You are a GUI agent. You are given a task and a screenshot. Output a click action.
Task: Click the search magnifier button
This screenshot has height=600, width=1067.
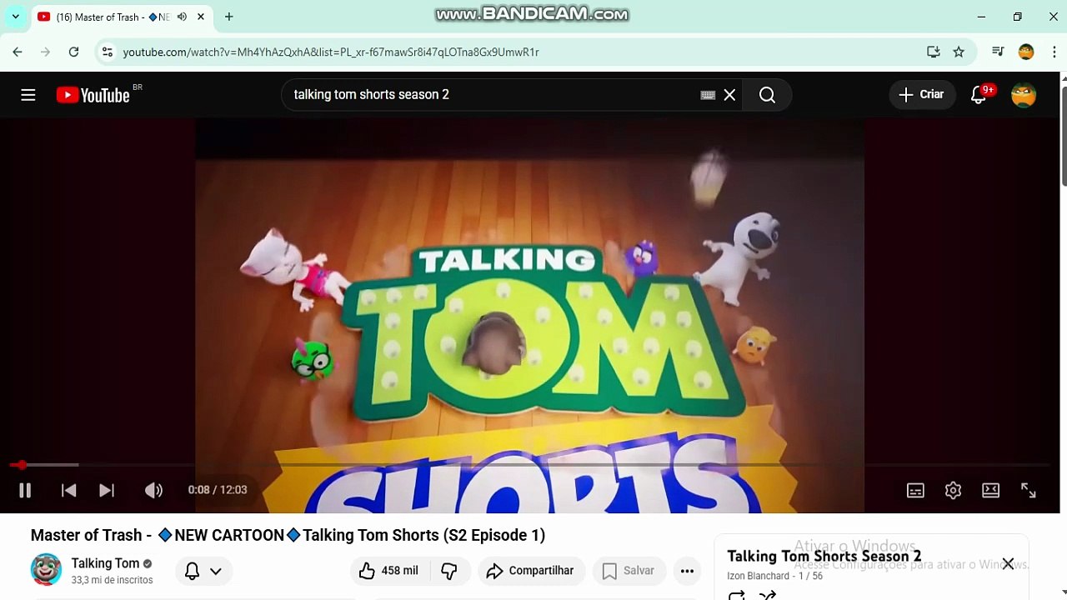[768, 95]
